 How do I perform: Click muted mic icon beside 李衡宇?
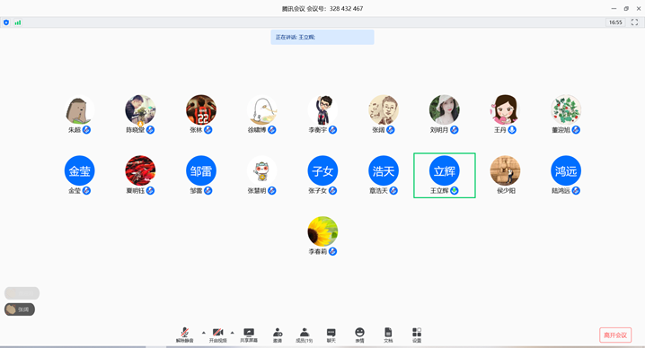pos(332,130)
